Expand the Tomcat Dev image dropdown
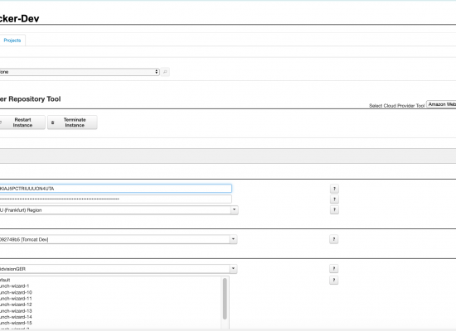This screenshot has width=456, height=331. coord(233,239)
